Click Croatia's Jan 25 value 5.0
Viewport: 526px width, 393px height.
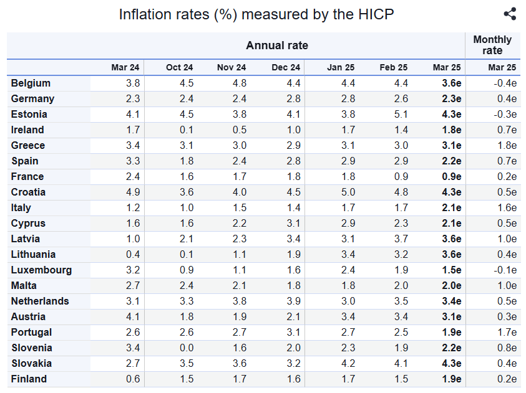click(x=348, y=192)
